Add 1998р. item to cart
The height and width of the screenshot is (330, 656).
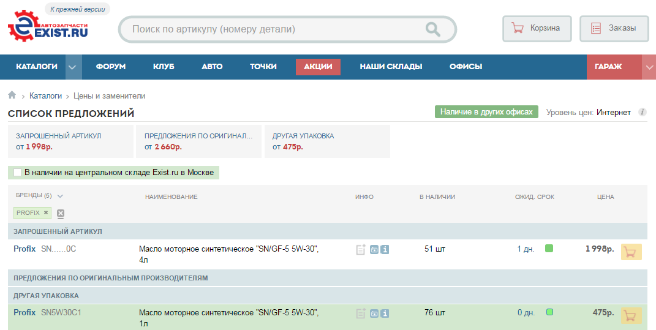click(631, 252)
